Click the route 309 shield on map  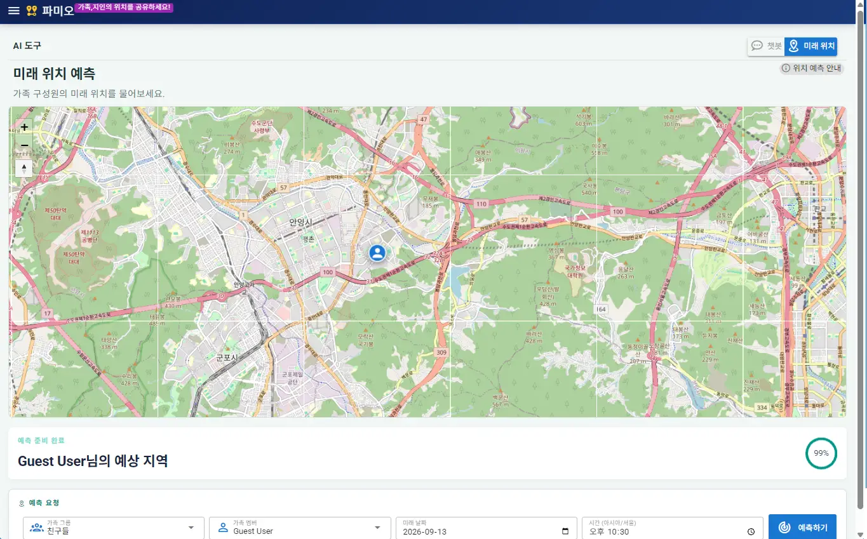(442, 352)
